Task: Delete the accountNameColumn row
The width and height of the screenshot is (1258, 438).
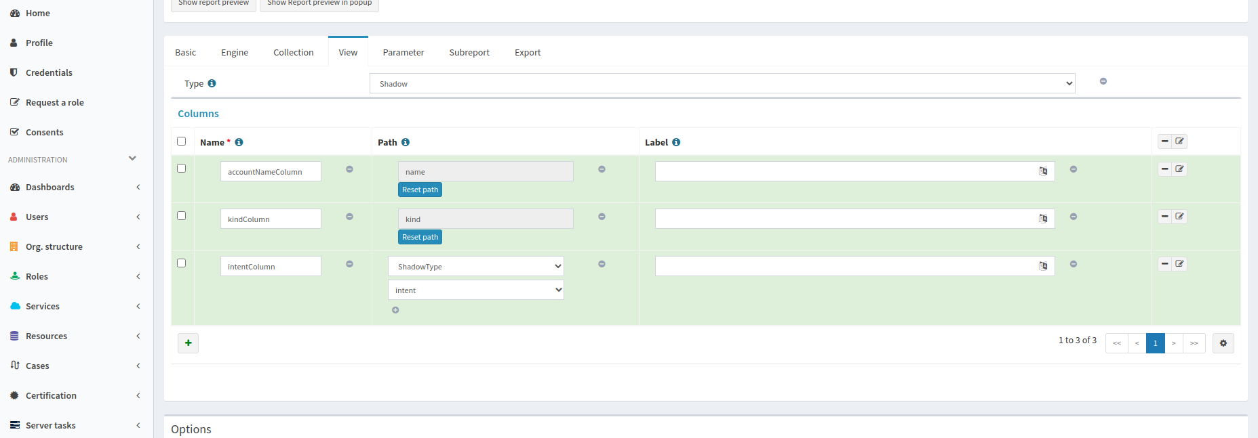Action: click(1165, 169)
